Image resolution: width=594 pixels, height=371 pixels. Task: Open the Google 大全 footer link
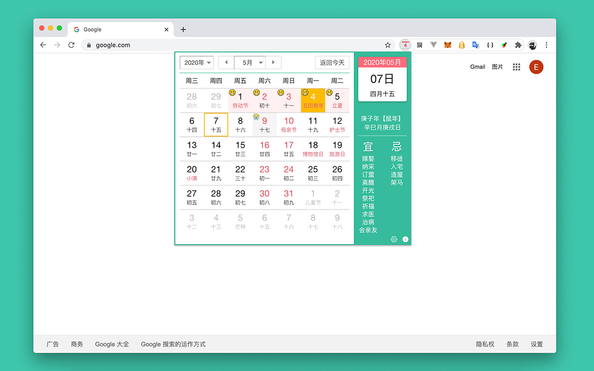point(112,344)
